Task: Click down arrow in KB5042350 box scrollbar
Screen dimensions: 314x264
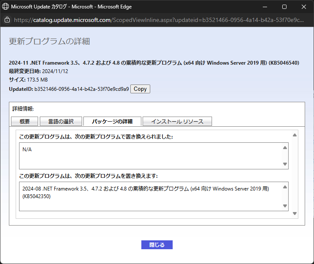Action: tap(285, 206)
